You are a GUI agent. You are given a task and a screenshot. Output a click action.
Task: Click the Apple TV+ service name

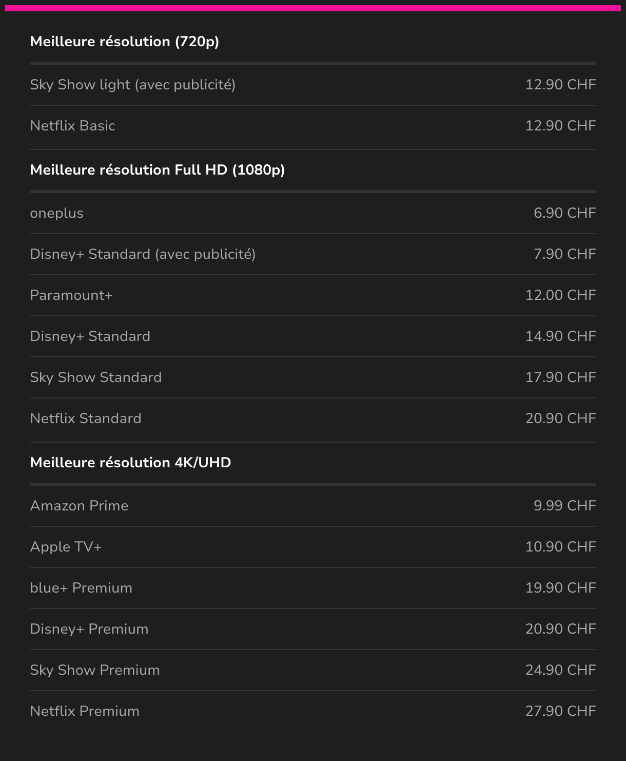66,547
